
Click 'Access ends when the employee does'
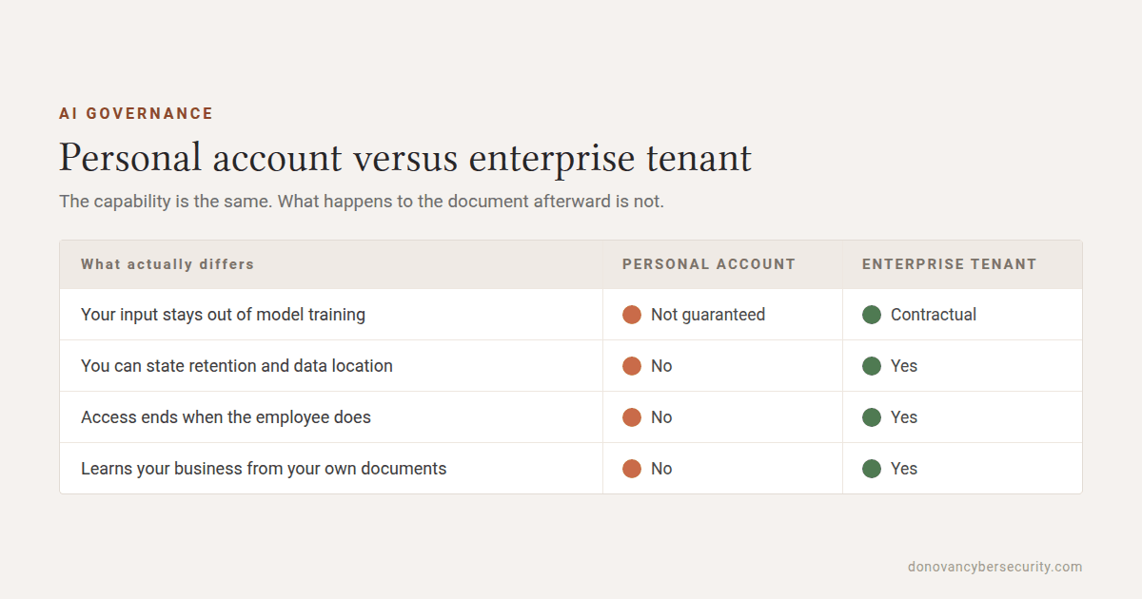point(226,417)
